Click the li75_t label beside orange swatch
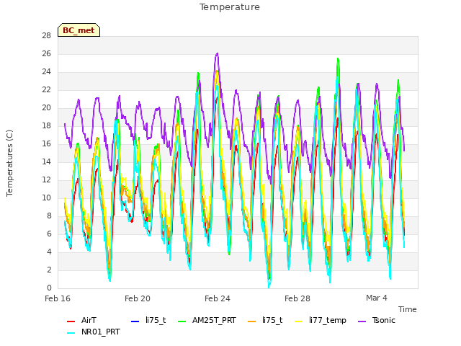This screenshot has height=346, width=461. click(272, 320)
